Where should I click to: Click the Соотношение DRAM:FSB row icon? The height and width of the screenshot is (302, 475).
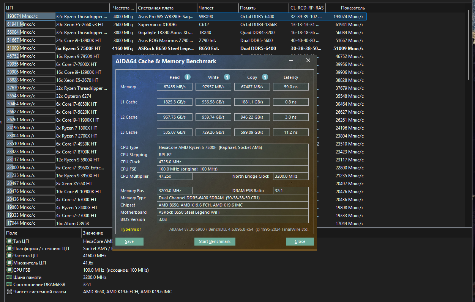tap(9, 285)
